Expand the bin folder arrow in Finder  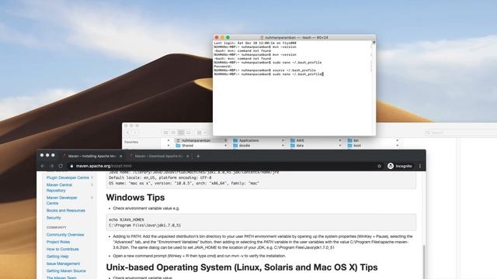coord(397,140)
